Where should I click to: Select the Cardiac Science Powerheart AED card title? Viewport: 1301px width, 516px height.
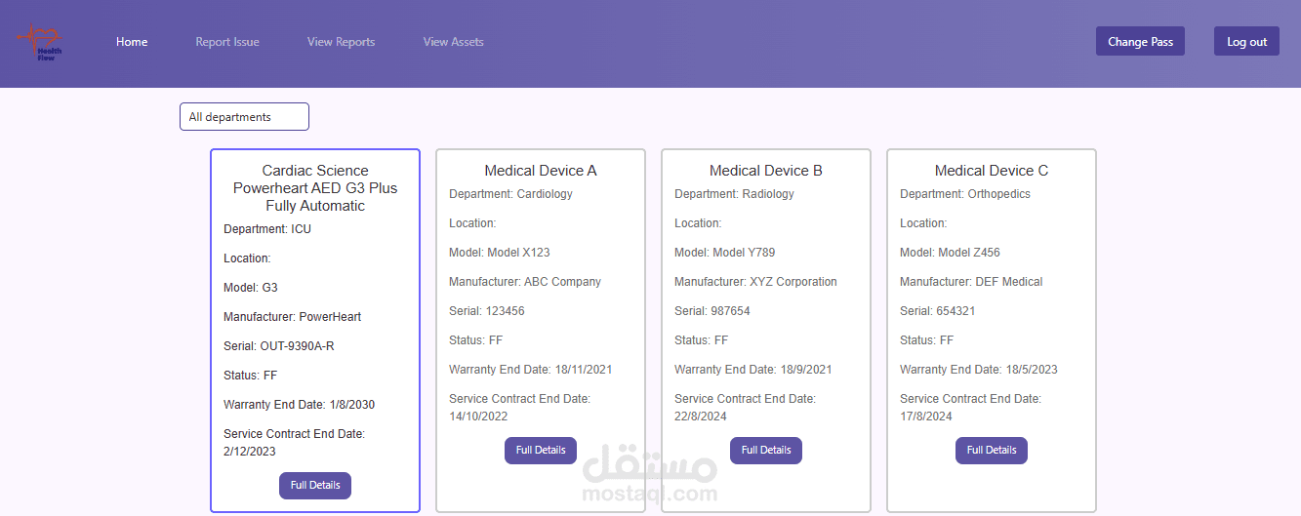click(x=315, y=188)
